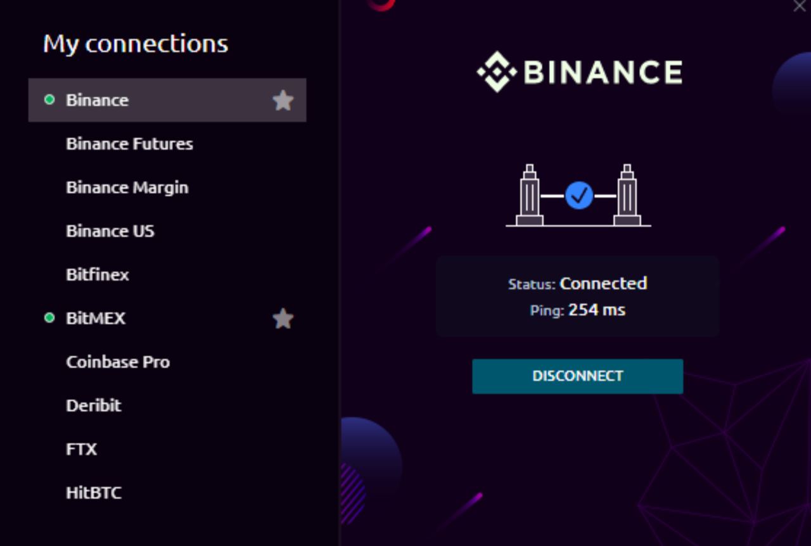Select the Binance Margin connection
811x546 pixels.
(x=127, y=187)
